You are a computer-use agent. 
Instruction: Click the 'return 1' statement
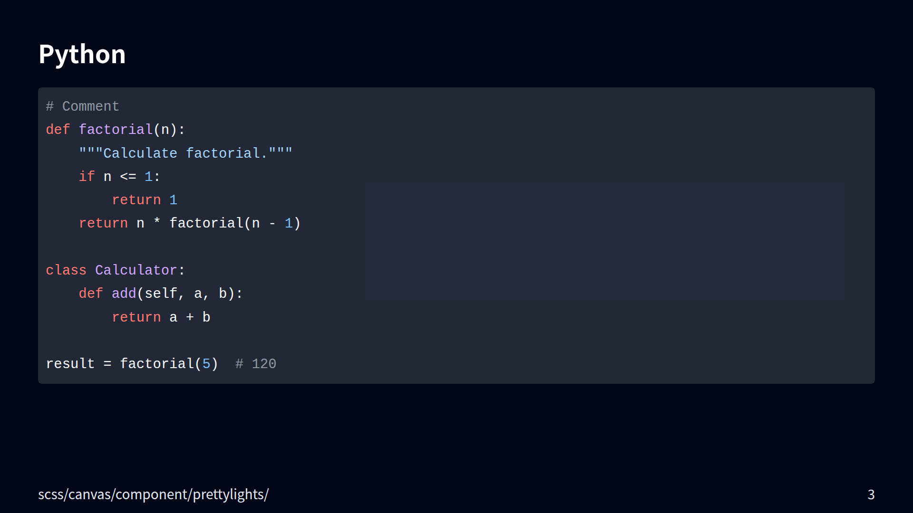click(x=145, y=200)
